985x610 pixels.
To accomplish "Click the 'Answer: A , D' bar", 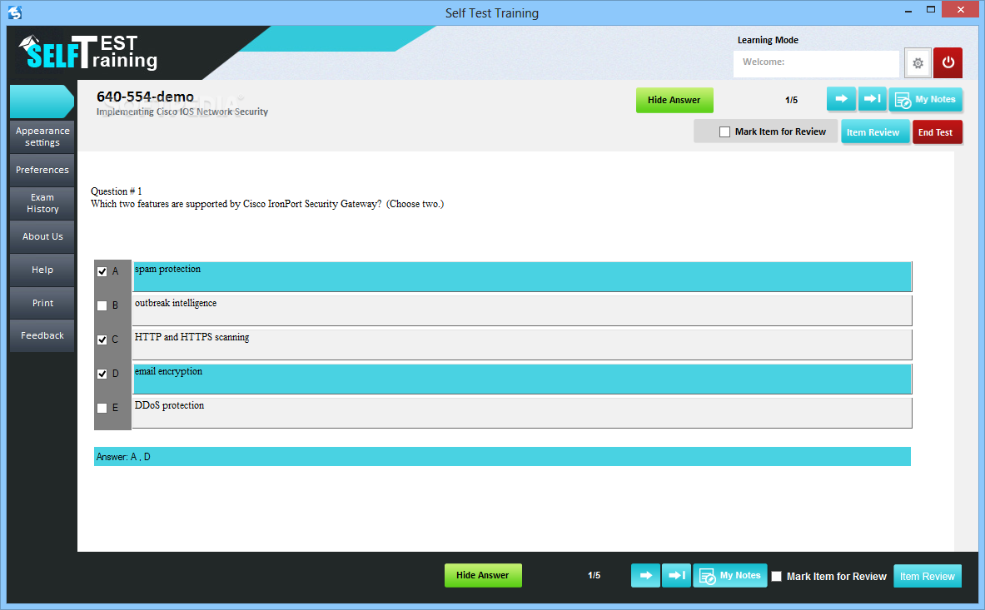I will click(x=502, y=457).
